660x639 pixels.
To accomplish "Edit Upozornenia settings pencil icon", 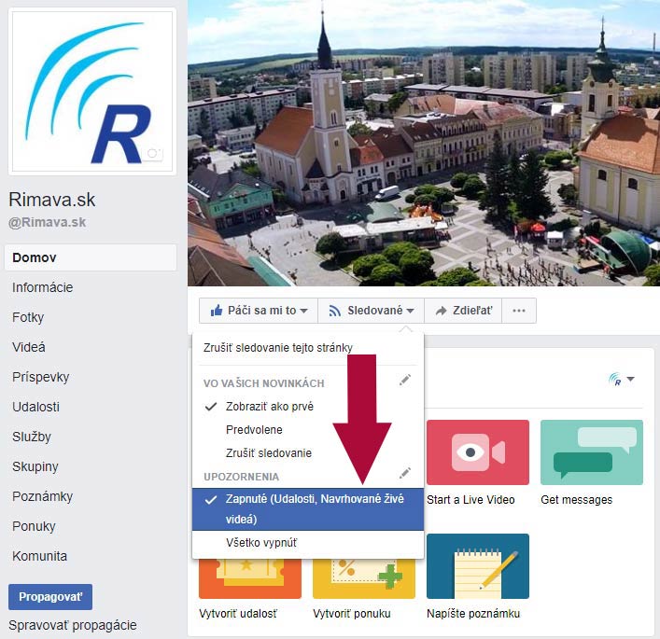I will pyautogui.click(x=404, y=474).
